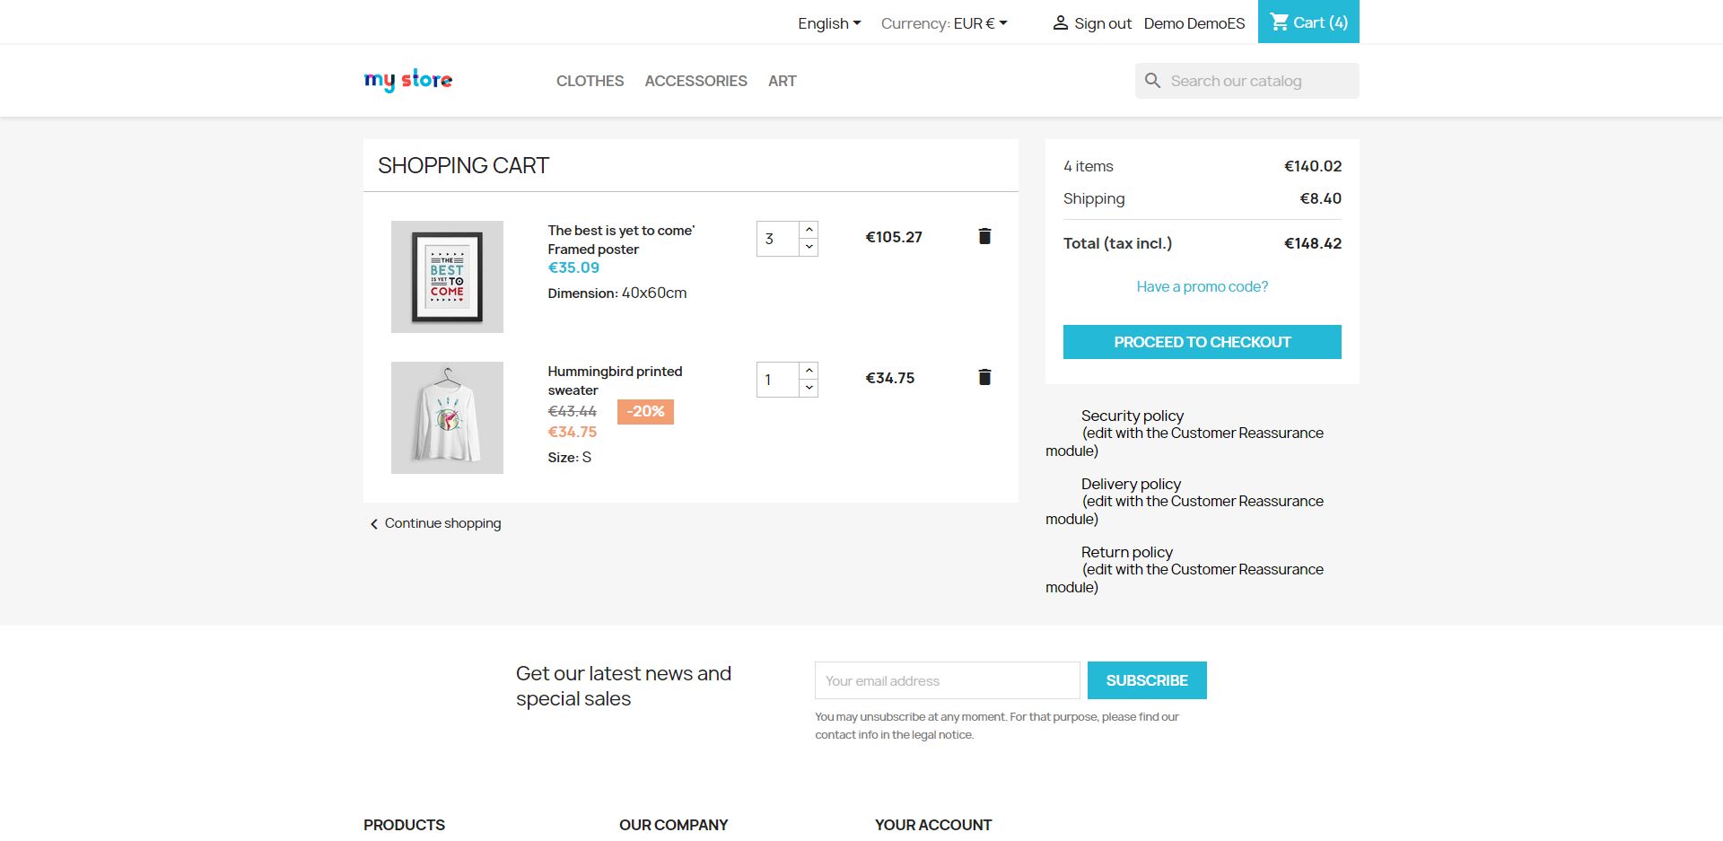Delete the framed poster from cart

click(984, 236)
